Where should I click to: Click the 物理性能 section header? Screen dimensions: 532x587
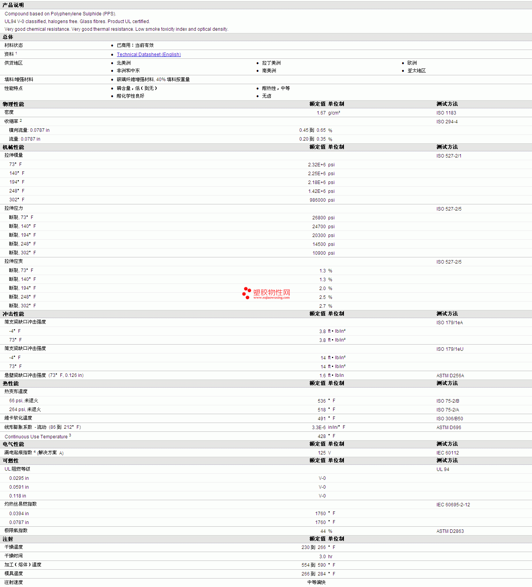(13, 104)
